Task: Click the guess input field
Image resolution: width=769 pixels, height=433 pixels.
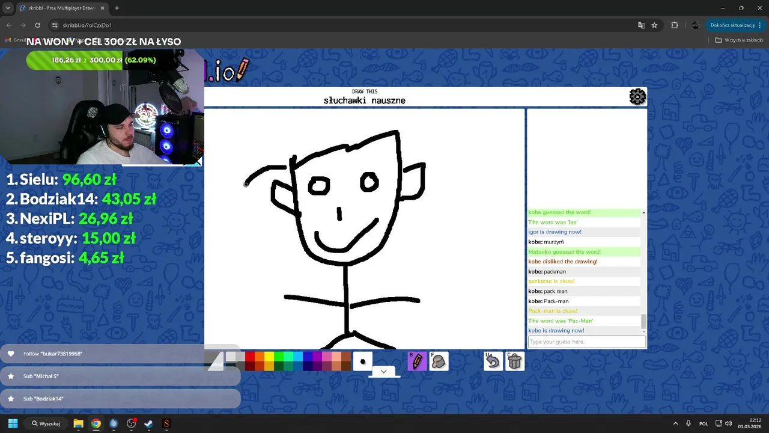Action: pos(587,342)
